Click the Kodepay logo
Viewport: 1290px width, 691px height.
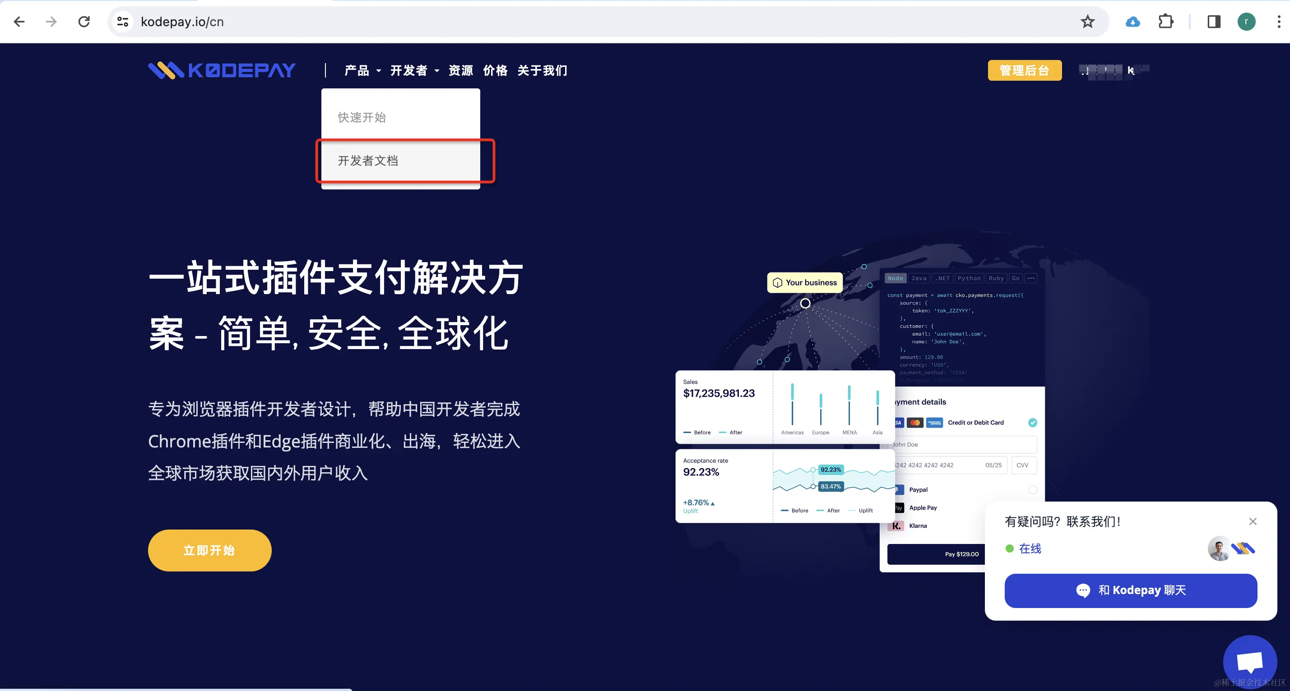[x=222, y=70]
